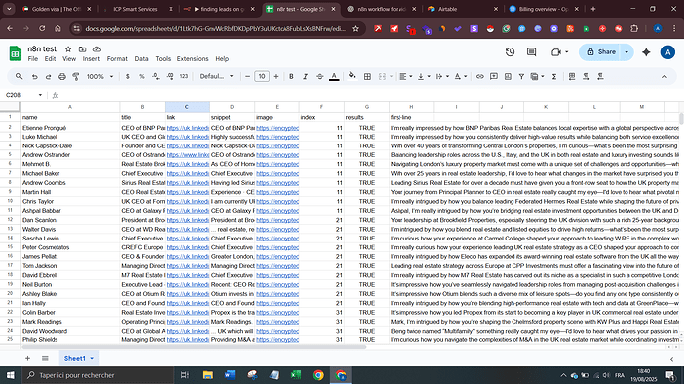Decrease the font size
The width and height of the screenshot is (684, 384).
[x=248, y=76]
